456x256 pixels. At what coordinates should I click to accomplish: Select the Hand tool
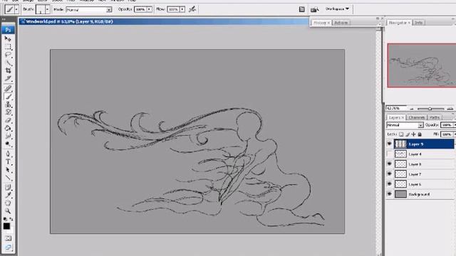point(8,203)
